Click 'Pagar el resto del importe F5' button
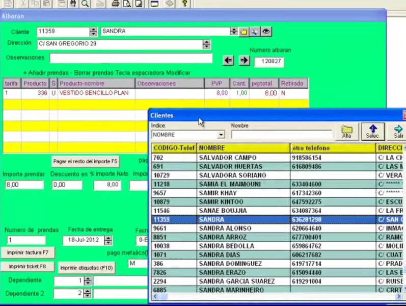This screenshot has height=306, width=406. [85, 162]
